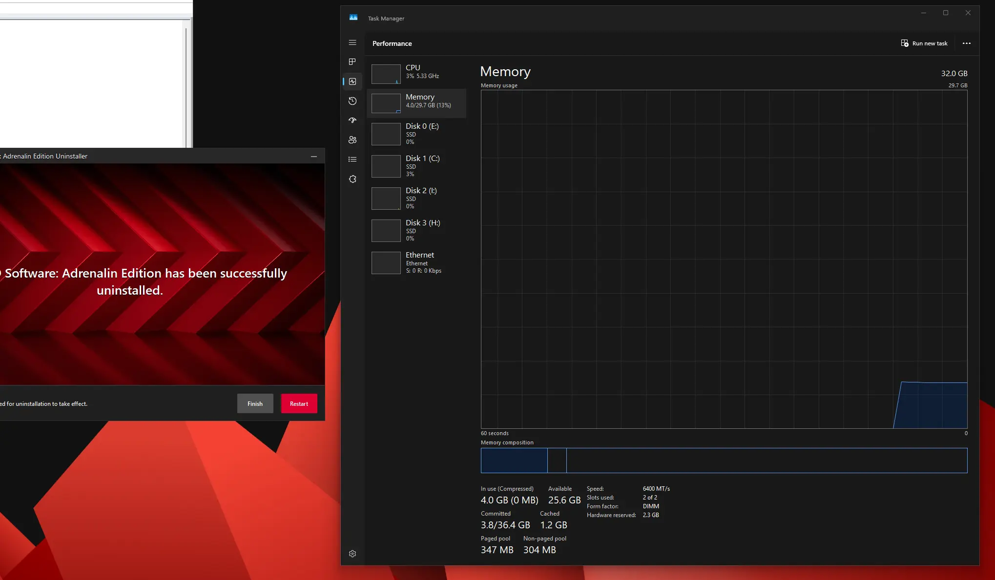Screen dimensions: 995x580
Task: Click the Committed value 3.8/36.4 GB
Action: (x=505, y=525)
